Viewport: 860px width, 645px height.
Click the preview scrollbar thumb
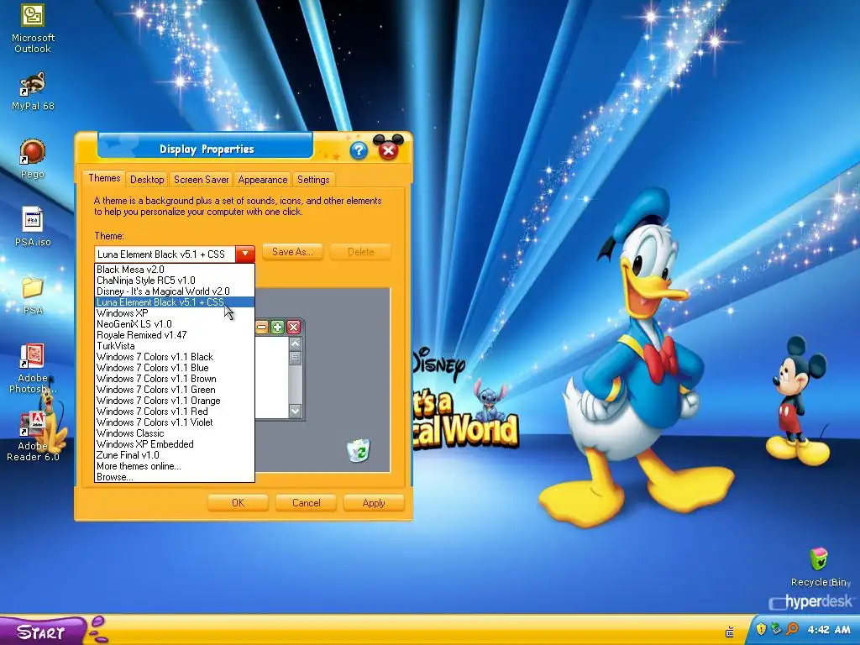click(x=295, y=358)
